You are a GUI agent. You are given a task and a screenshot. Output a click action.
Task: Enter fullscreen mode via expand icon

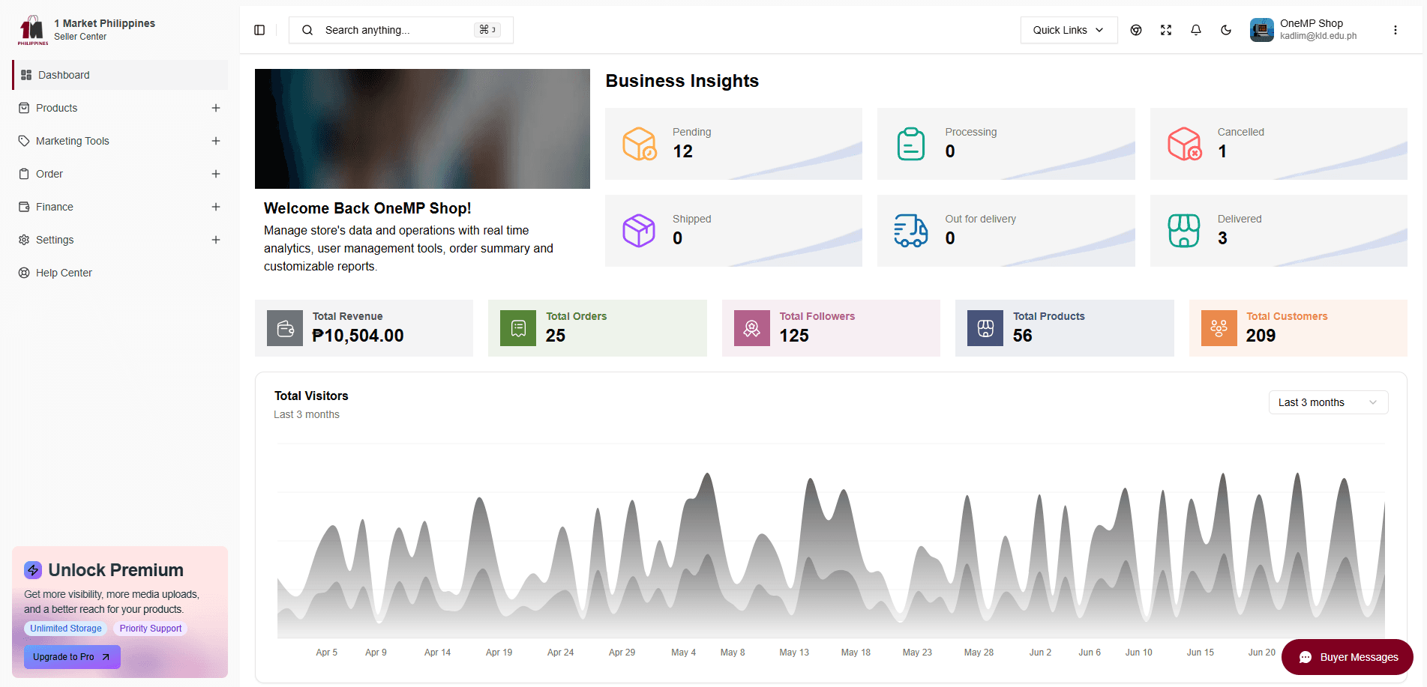[x=1166, y=30]
